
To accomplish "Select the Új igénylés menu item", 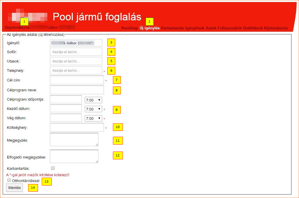I will pos(149,28).
